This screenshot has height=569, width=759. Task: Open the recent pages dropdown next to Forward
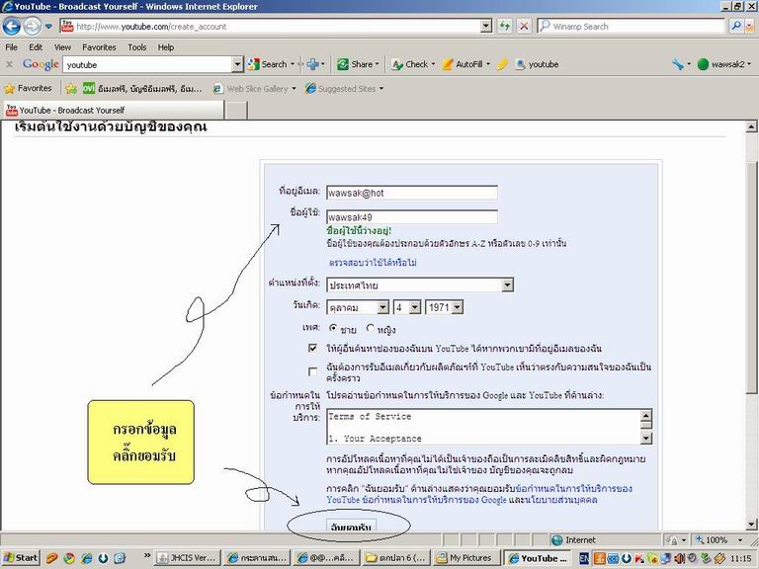pyautogui.click(x=48, y=26)
